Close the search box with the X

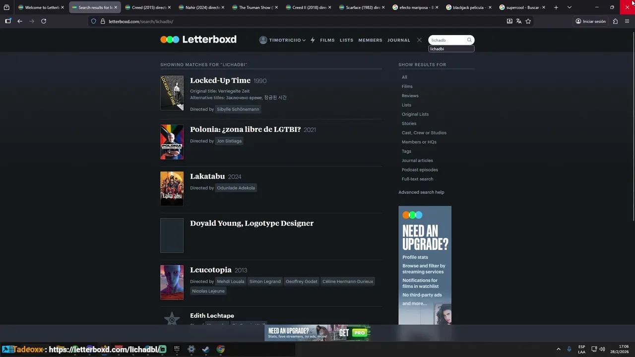point(419,40)
